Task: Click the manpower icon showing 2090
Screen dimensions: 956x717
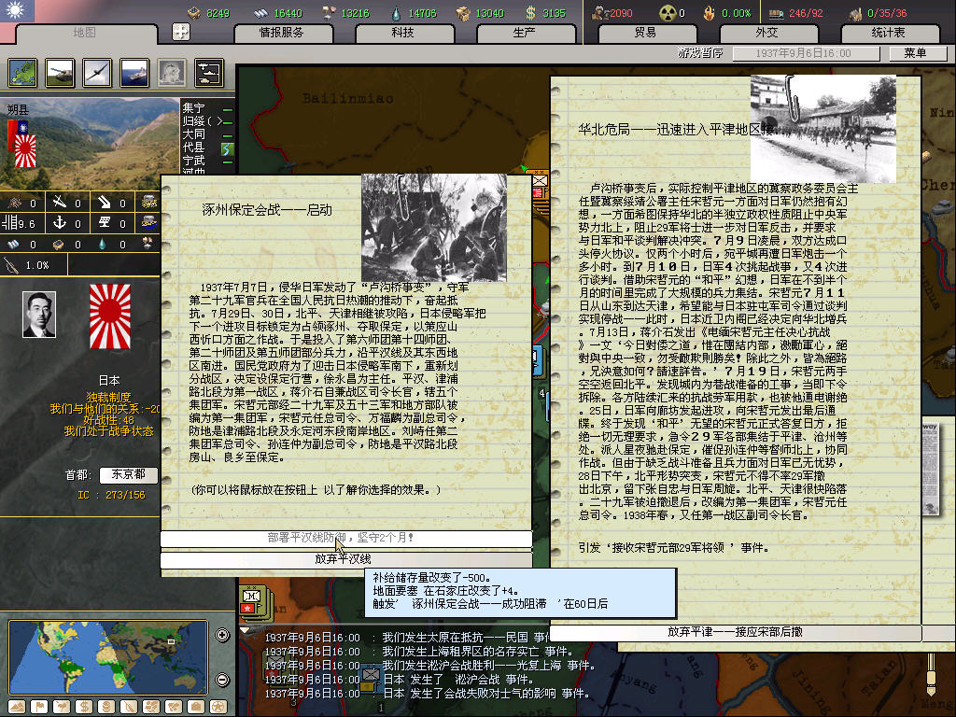Action: [x=600, y=13]
